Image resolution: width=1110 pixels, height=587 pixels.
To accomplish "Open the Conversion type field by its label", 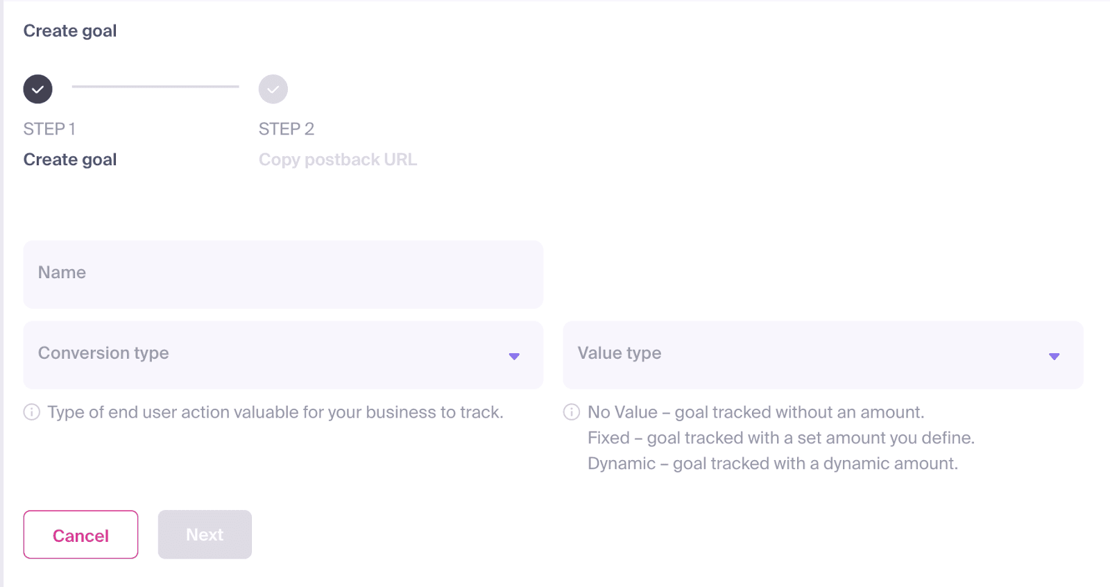I will point(103,353).
